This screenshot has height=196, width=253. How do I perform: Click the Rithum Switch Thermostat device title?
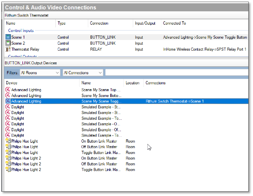pyautogui.click(x=26, y=15)
